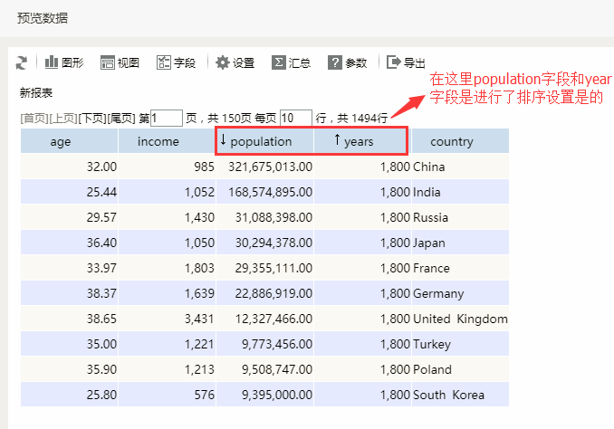
Task: Select the South Korea cell
Action: coord(460,395)
